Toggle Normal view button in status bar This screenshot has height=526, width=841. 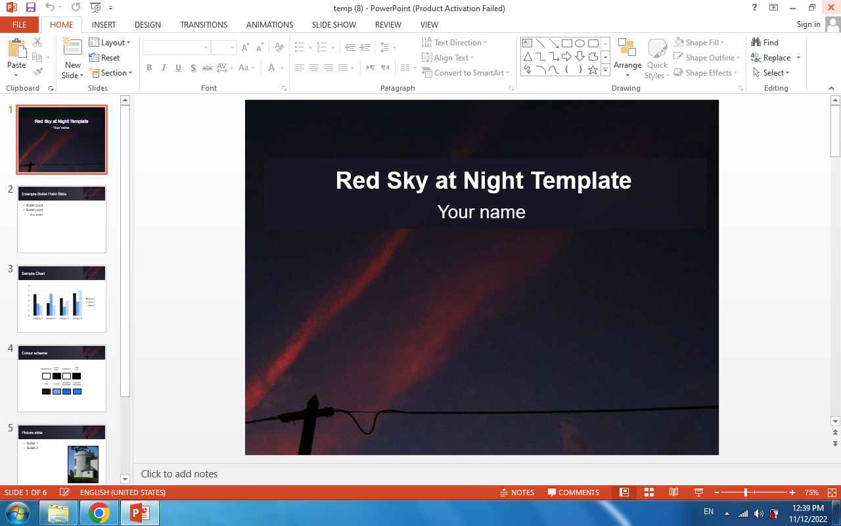[x=624, y=492]
